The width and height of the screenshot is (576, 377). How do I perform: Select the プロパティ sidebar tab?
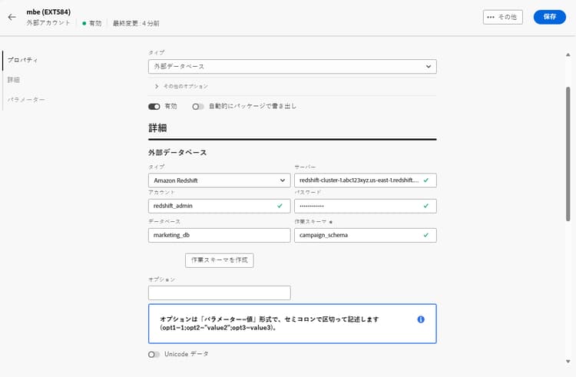pos(22,60)
